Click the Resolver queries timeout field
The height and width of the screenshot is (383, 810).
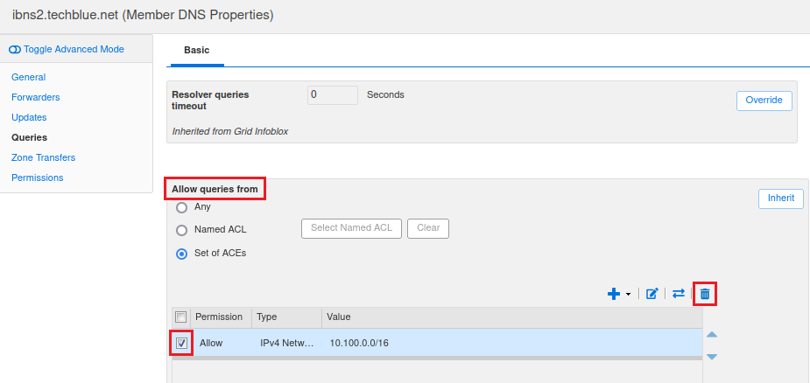(332, 94)
